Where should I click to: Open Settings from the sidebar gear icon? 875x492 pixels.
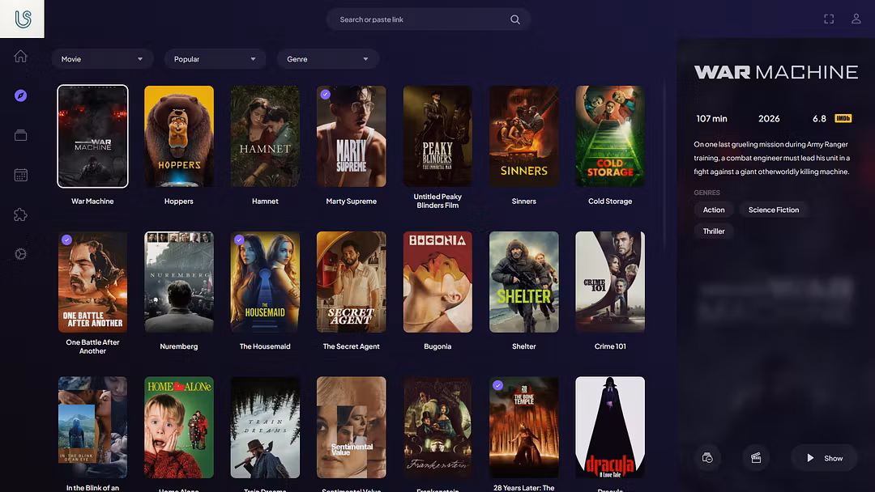point(21,254)
